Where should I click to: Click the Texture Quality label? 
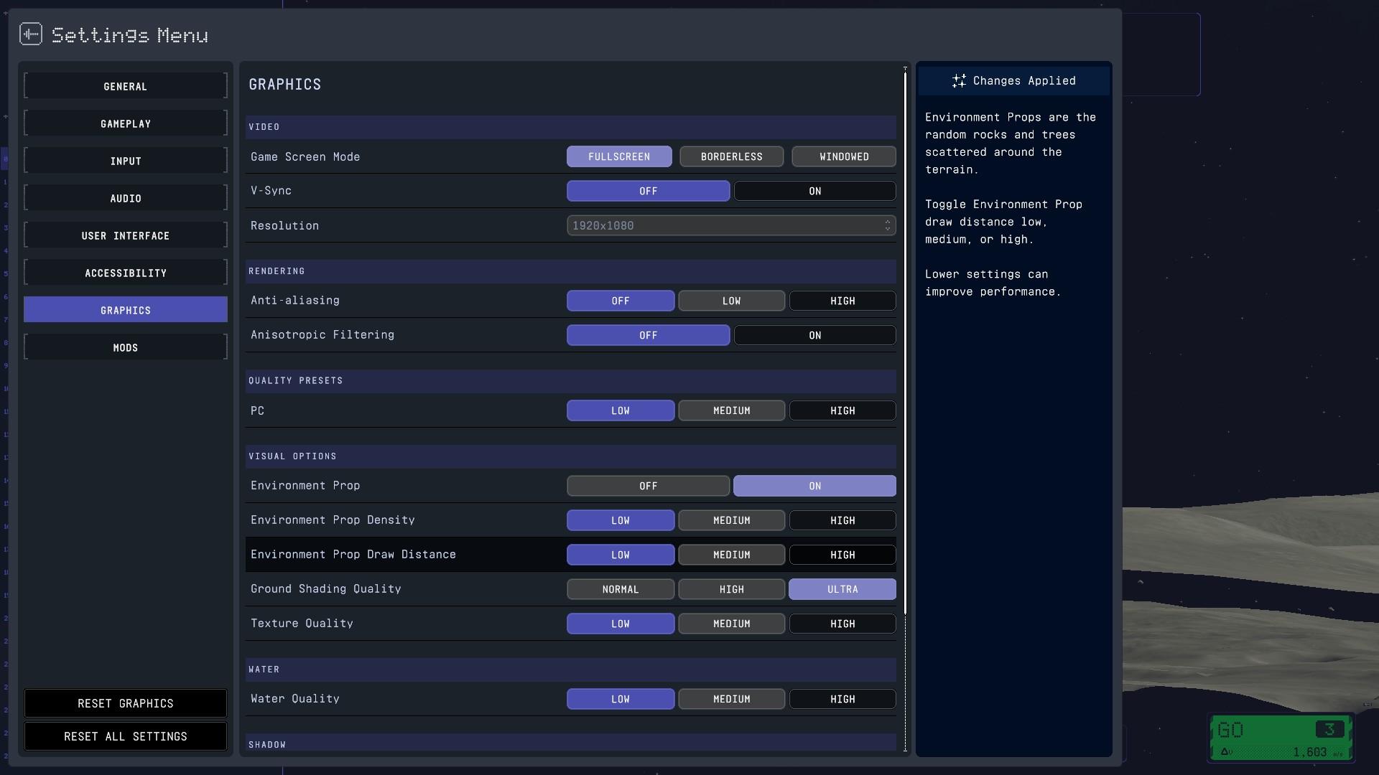point(302,624)
